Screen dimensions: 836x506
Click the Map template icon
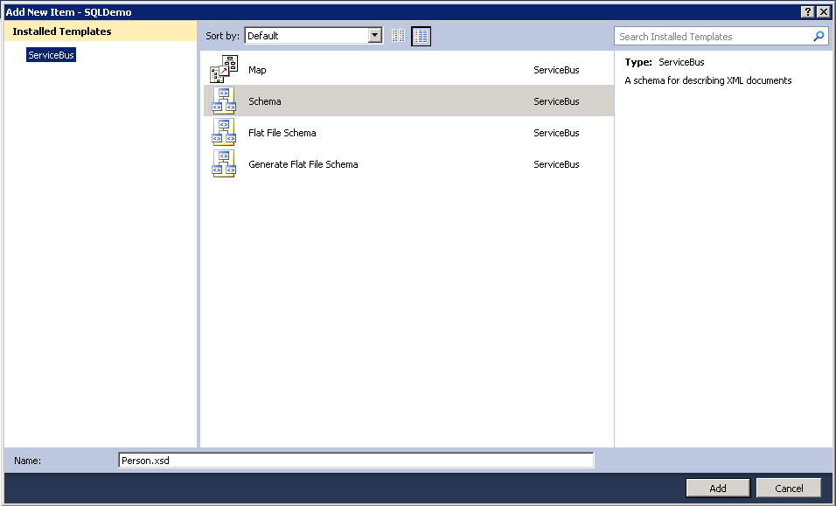coord(224,70)
